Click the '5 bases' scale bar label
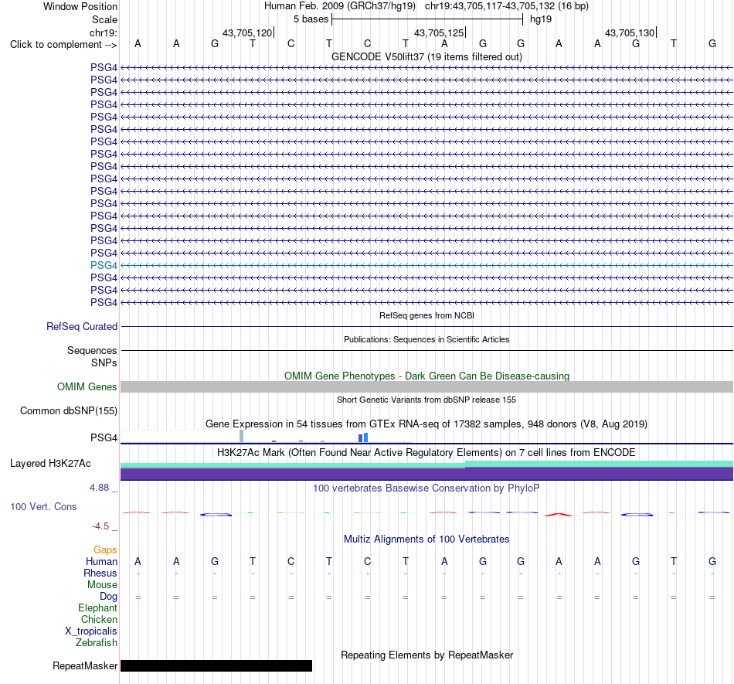This screenshot has width=734, height=684. coord(311,19)
